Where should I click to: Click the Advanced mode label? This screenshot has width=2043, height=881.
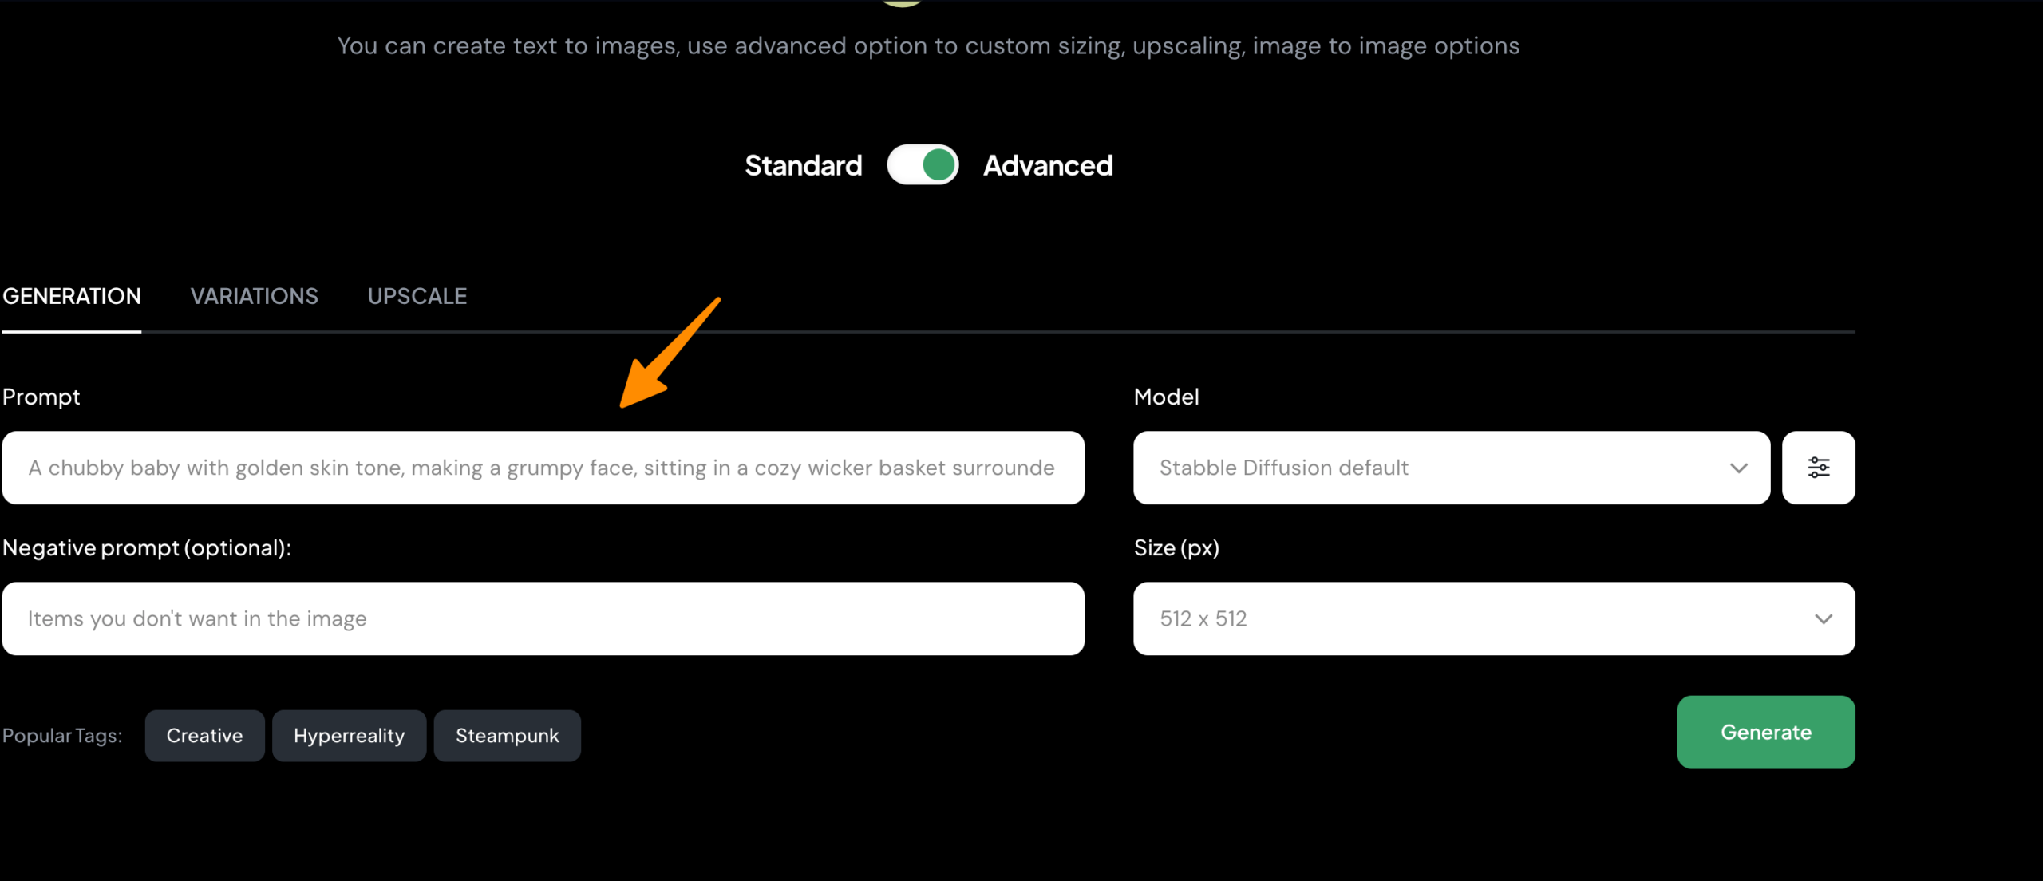coord(1047,166)
